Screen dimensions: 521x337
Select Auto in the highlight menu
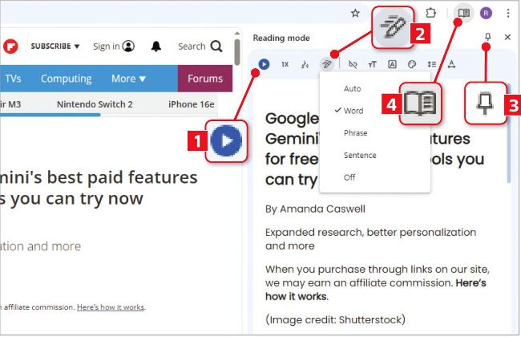[352, 87]
